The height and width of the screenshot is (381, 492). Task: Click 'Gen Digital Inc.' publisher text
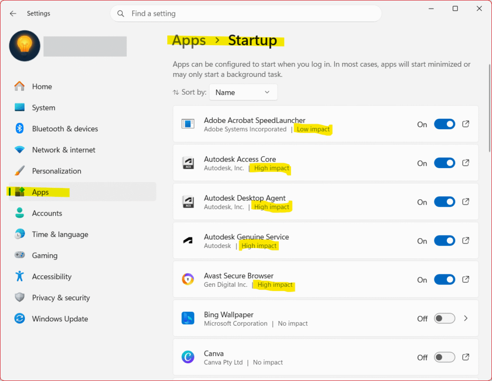pyautogui.click(x=226, y=284)
